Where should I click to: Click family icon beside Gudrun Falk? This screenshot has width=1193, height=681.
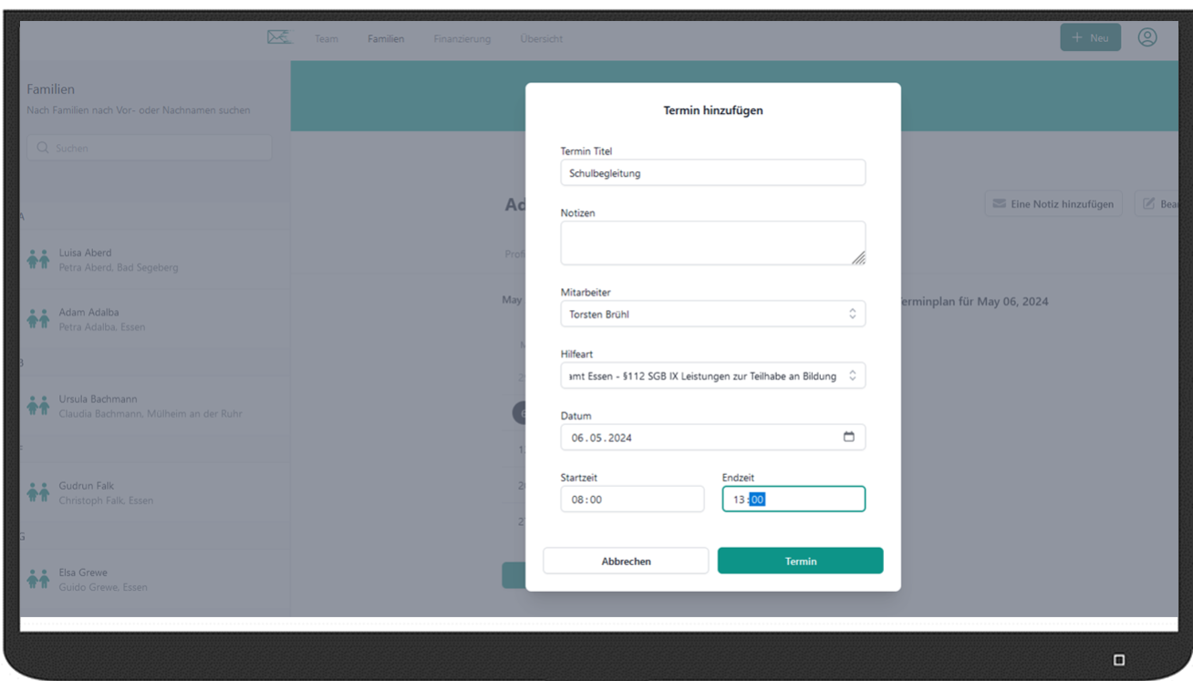38,492
